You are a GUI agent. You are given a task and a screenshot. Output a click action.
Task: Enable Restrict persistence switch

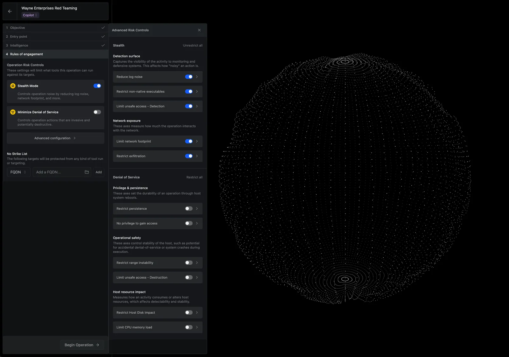(189, 209)
